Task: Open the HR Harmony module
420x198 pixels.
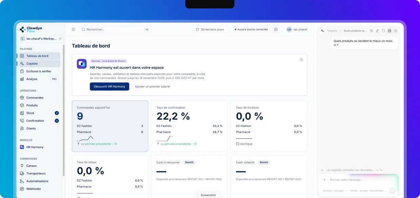Action: [x=39, y=147]
